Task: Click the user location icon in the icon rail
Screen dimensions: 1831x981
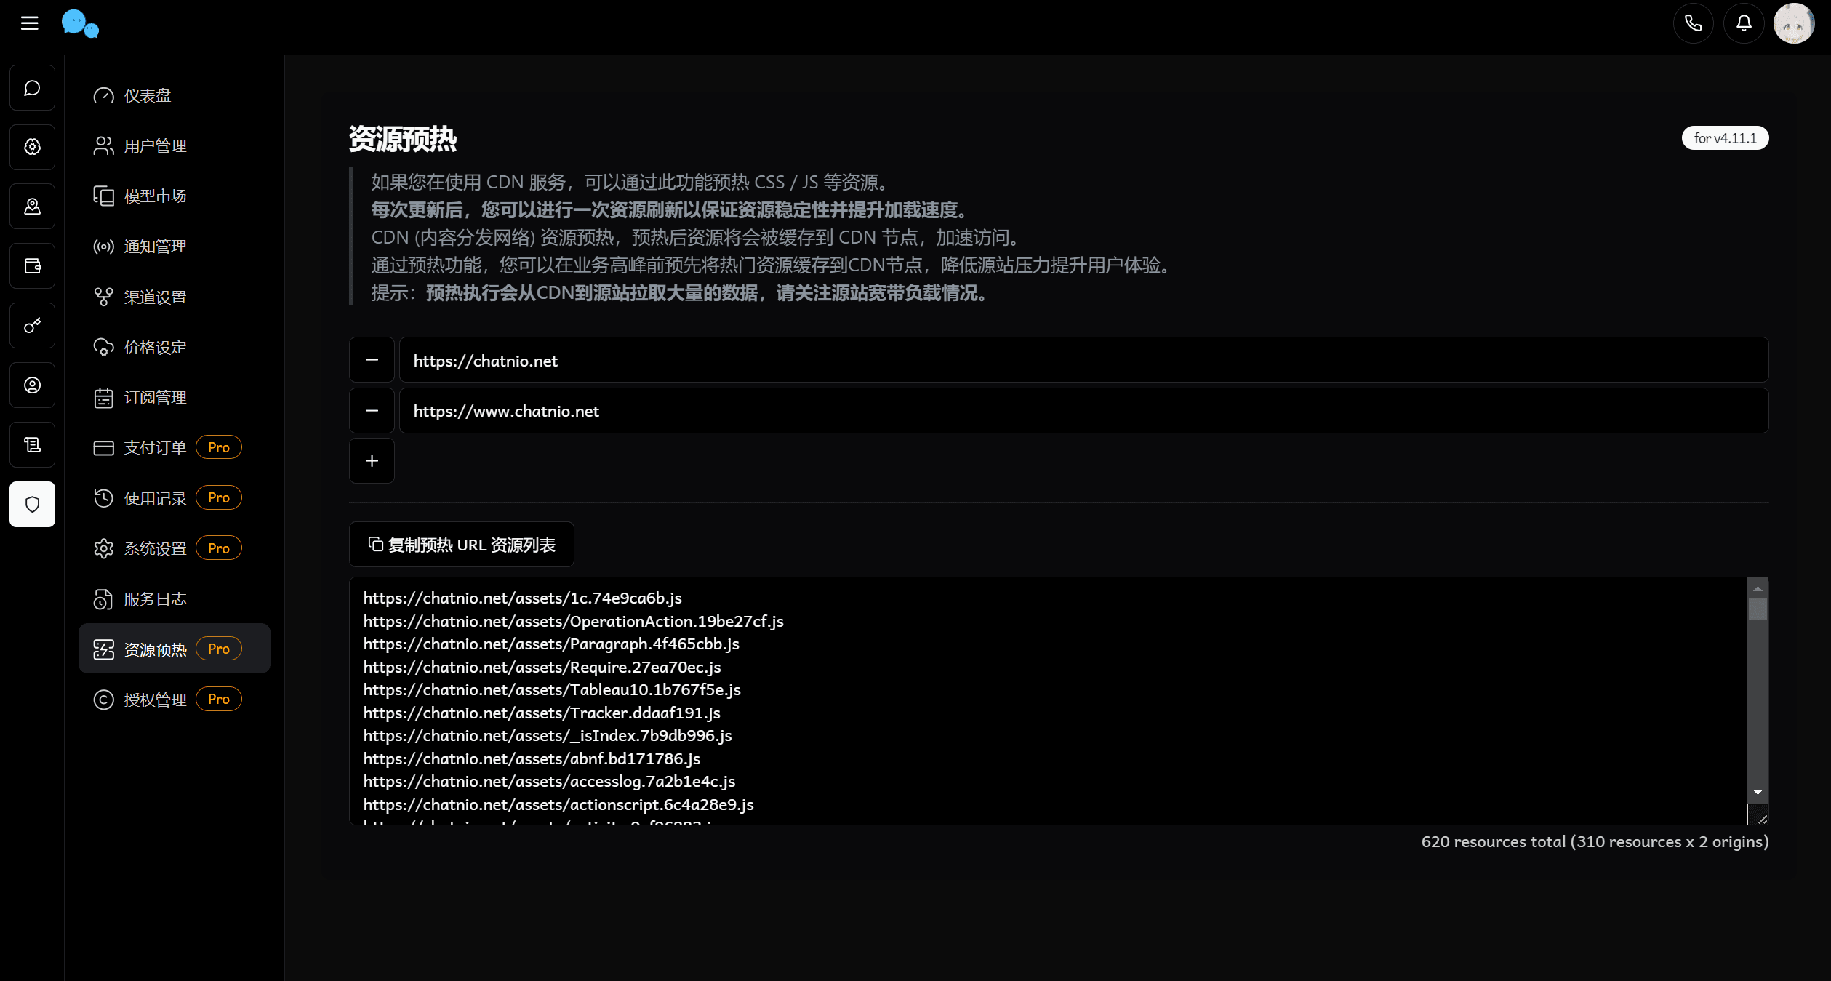Action: [x=32, y=207]
